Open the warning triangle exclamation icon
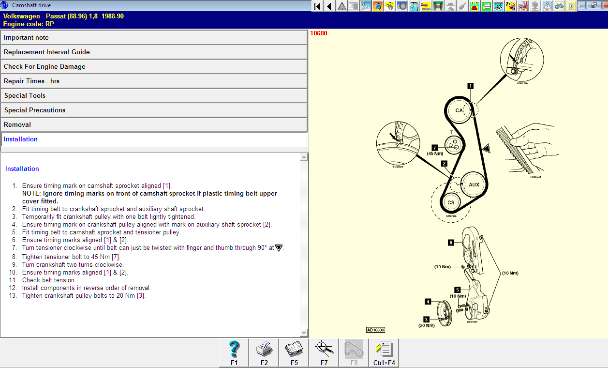 341,6
